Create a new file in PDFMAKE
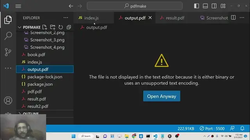250x140 pixels. pos(45,27)
